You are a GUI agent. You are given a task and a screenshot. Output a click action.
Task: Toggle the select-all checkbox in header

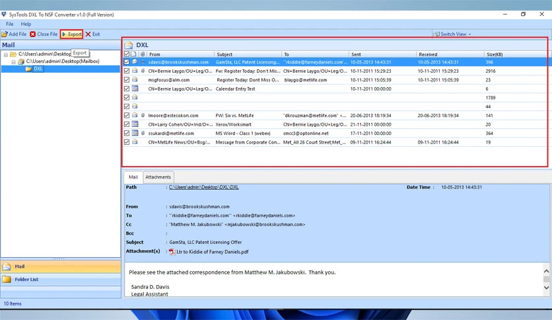click(127, 54)
